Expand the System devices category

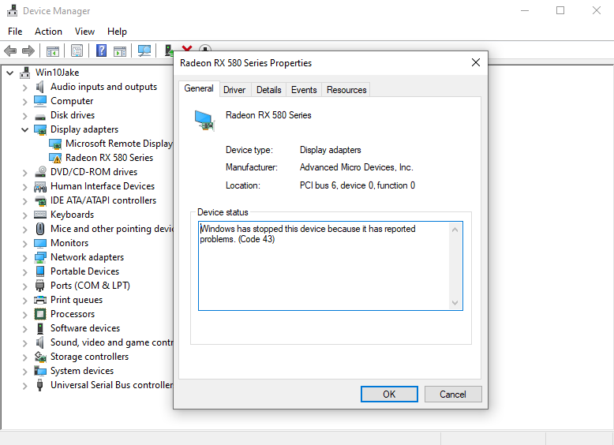pyautogui.click(x=24, y=372)
